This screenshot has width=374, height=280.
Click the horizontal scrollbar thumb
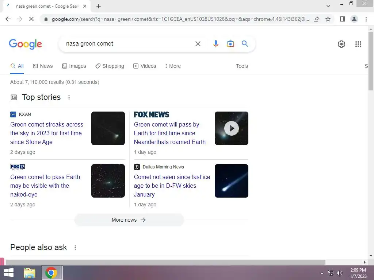[166, 262]
